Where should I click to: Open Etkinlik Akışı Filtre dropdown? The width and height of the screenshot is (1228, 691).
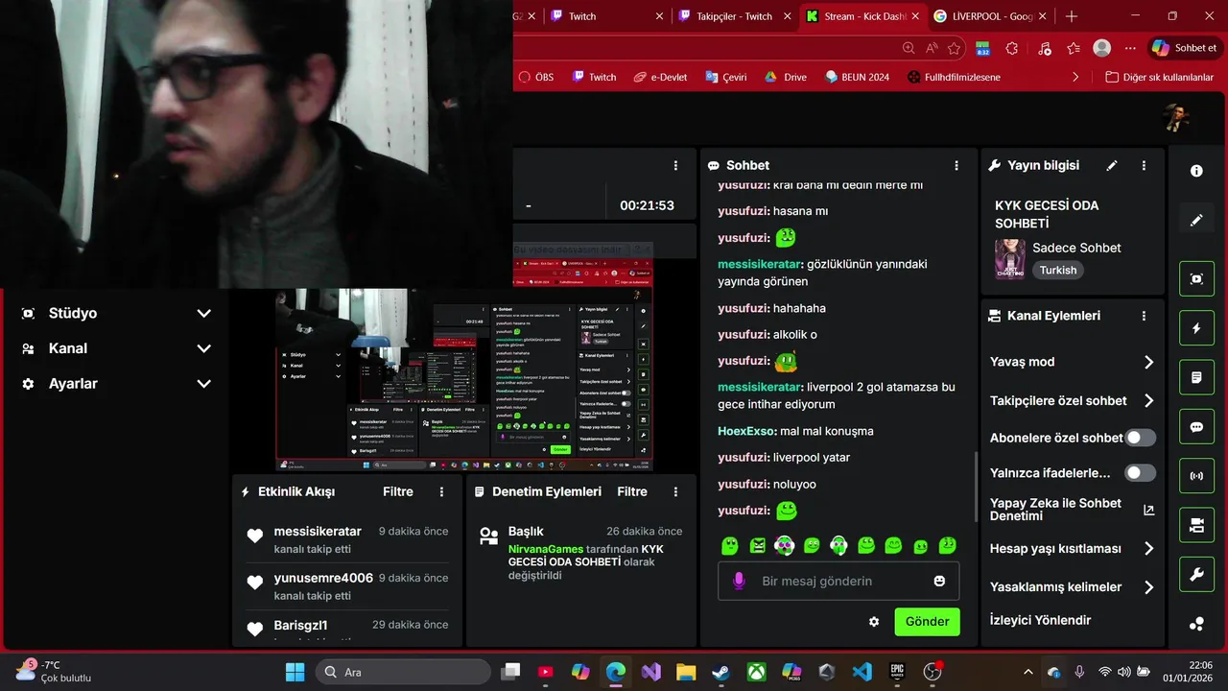click(x=398, y=491)
